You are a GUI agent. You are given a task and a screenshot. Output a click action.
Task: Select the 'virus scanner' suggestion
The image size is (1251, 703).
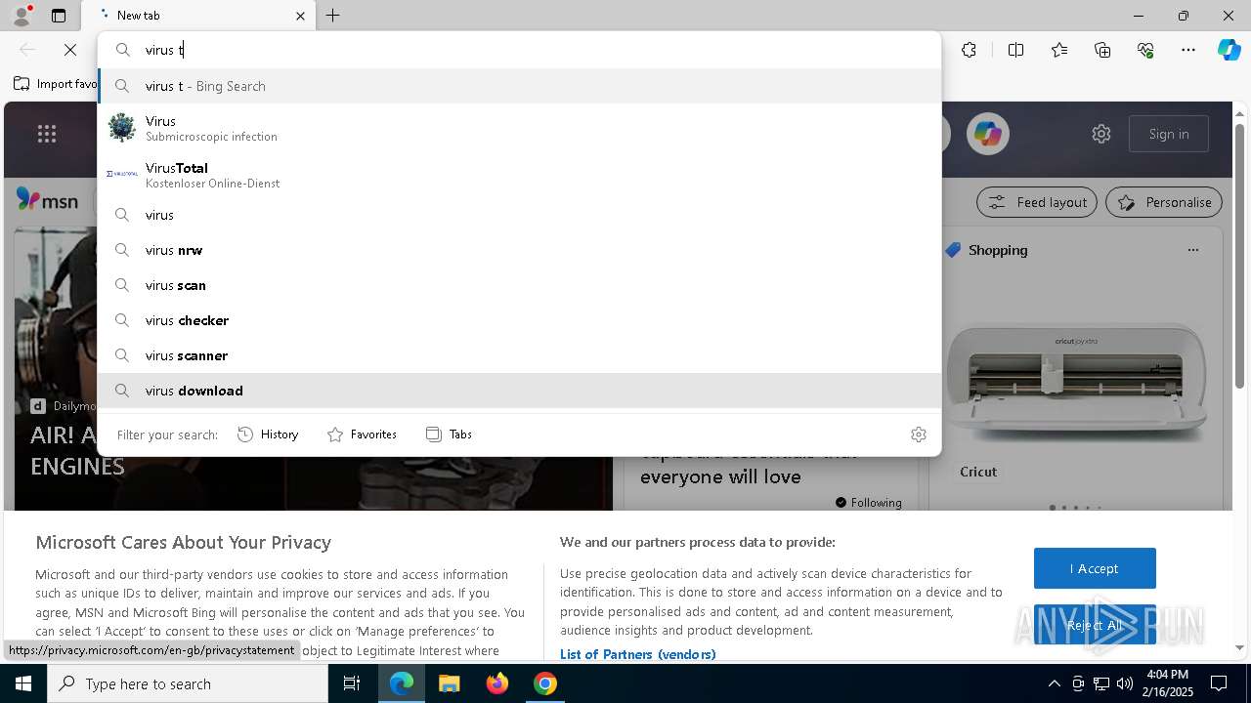click(x=519, y=355)
